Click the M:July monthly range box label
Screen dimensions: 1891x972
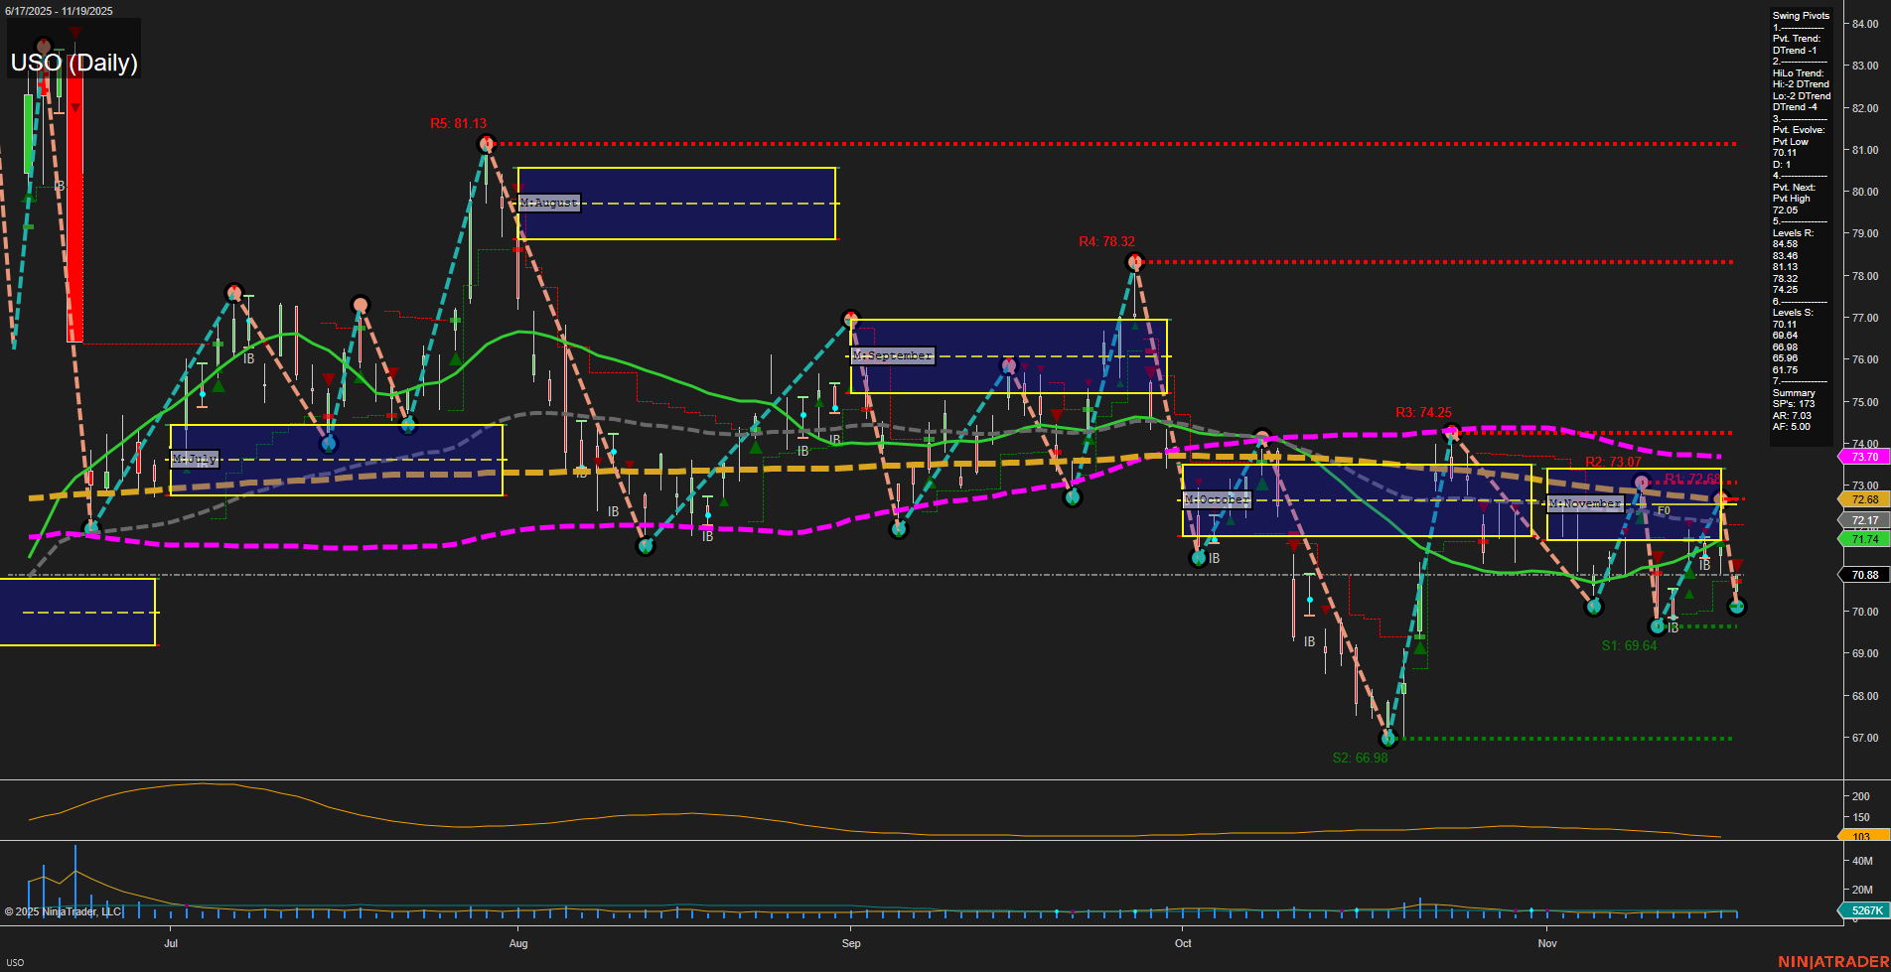pyautogui.click(x=195, y=460)
